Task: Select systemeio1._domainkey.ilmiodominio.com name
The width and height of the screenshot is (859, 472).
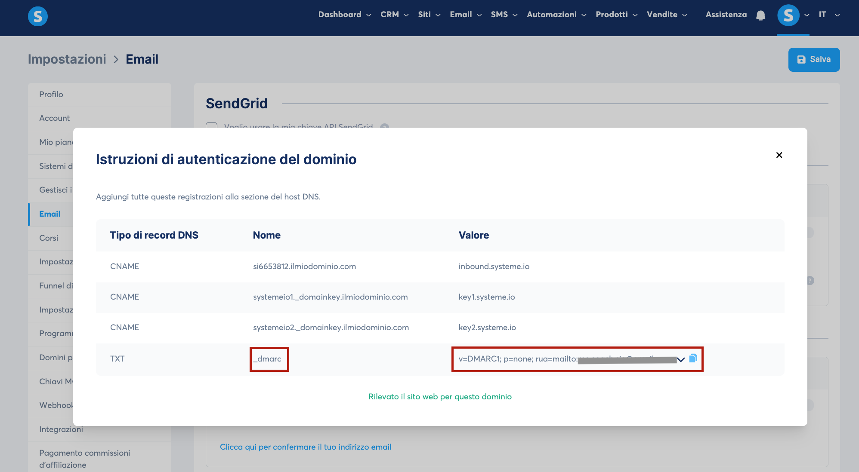Action: 330,297
